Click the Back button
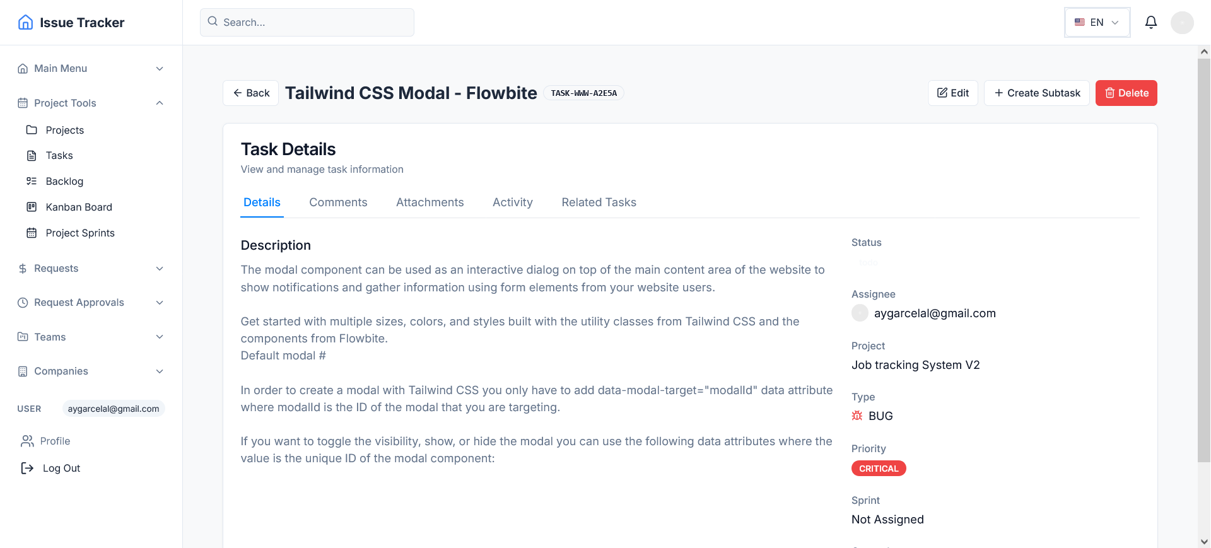 click(250, 93)
